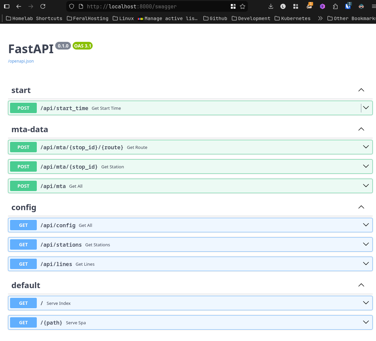Click the browser reload button

click(x=42, y=6)
